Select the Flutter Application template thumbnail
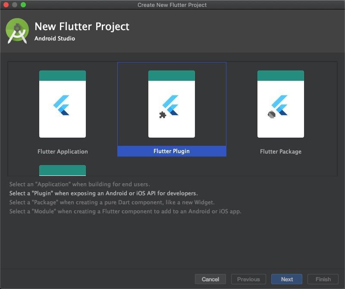 (x=63, y=104)
